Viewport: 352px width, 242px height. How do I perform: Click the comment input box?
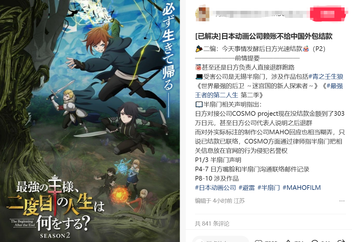221,240
